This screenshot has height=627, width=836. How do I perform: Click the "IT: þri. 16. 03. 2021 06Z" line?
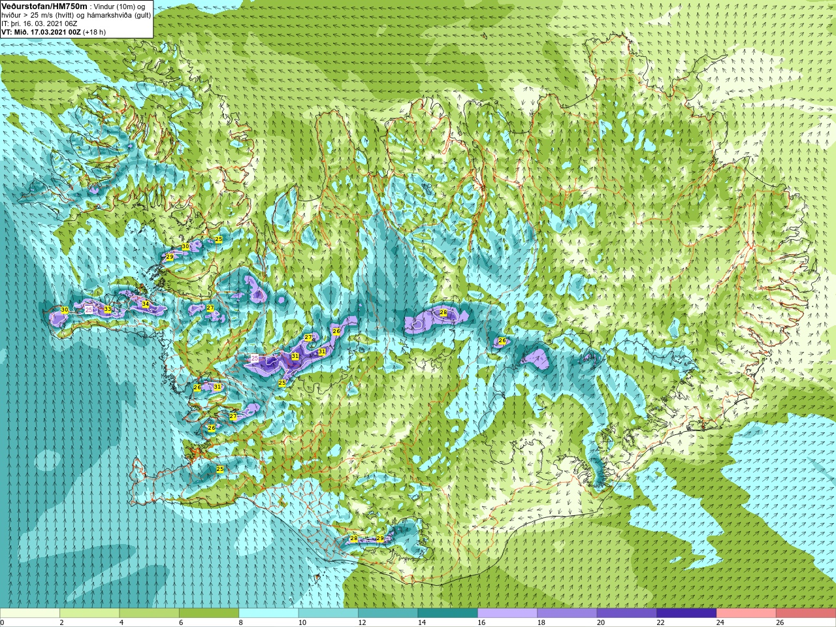[39, 24]
